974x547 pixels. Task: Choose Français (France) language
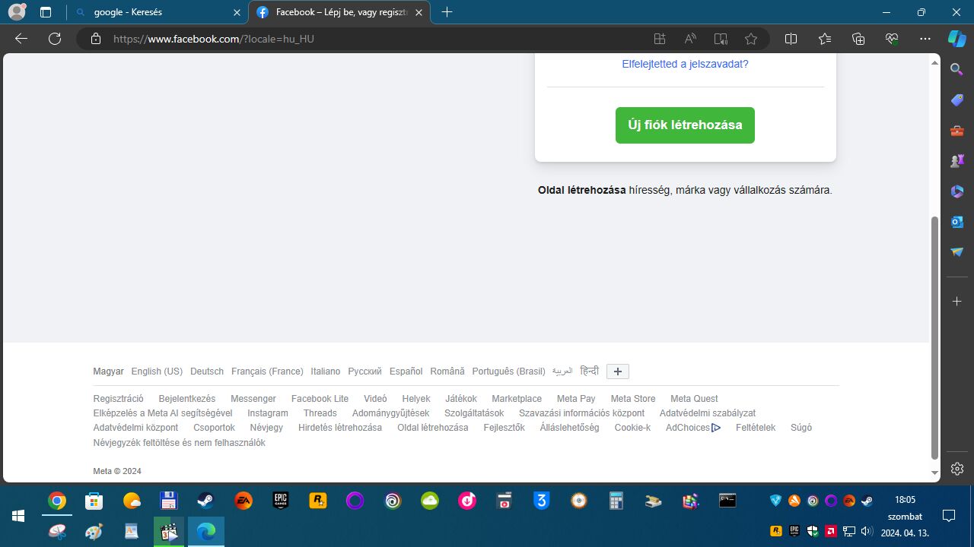[x=267, y=372]
